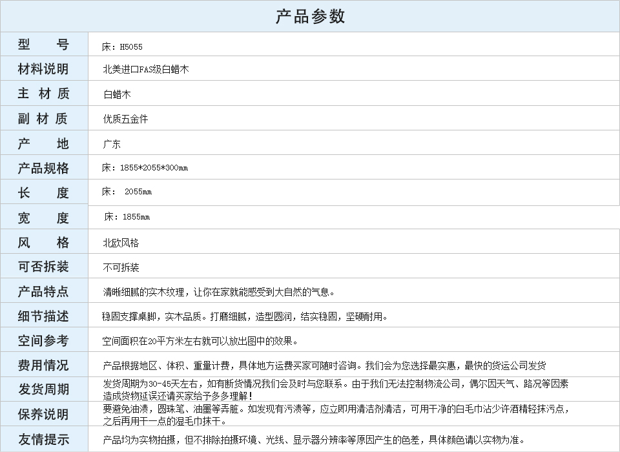
Task: Click the 保养说明 label cell
Action: [x=43, y=414]
